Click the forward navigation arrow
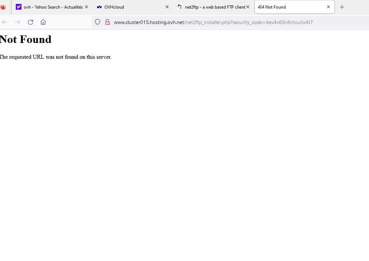The width and height of the screenshot is (369, 261). click(x=18, y=22)
